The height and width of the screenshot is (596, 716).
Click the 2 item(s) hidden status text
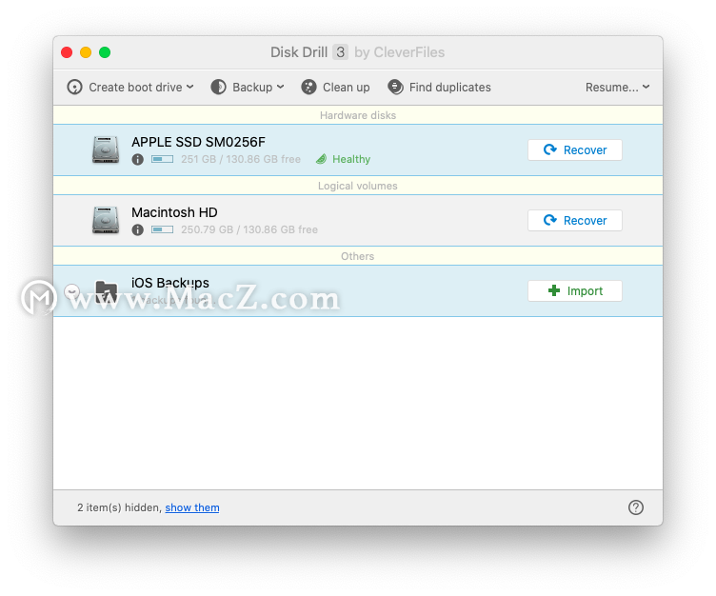click(x=119, y=507)
